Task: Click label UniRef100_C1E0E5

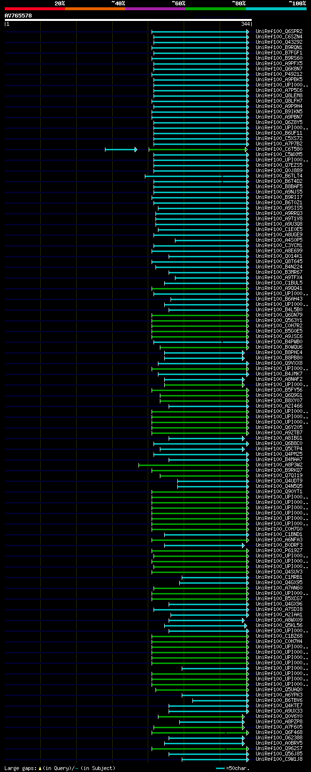Action: tap(279, 229)
